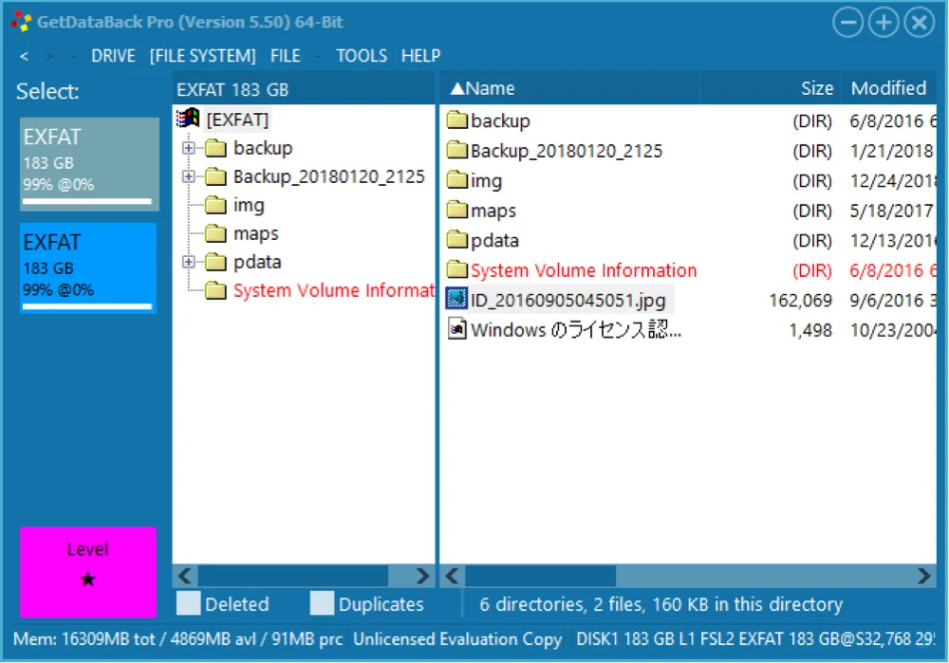Select ID_20160905045051.jpg file name
This screenshot has width=949, height=663.
tap(568, 300)
